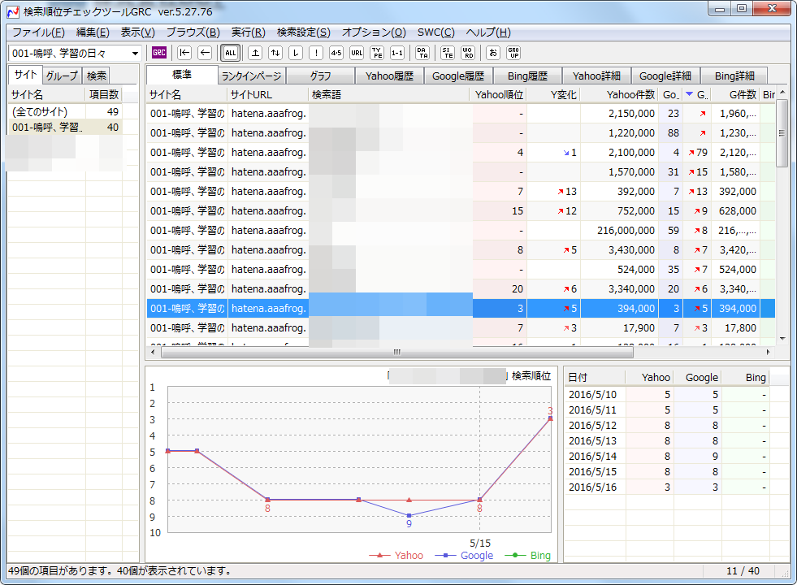This screenshot has height=585, width=797.
Task: Open the Yahoo詳細 tab
Action: click(x=596, y=76)
